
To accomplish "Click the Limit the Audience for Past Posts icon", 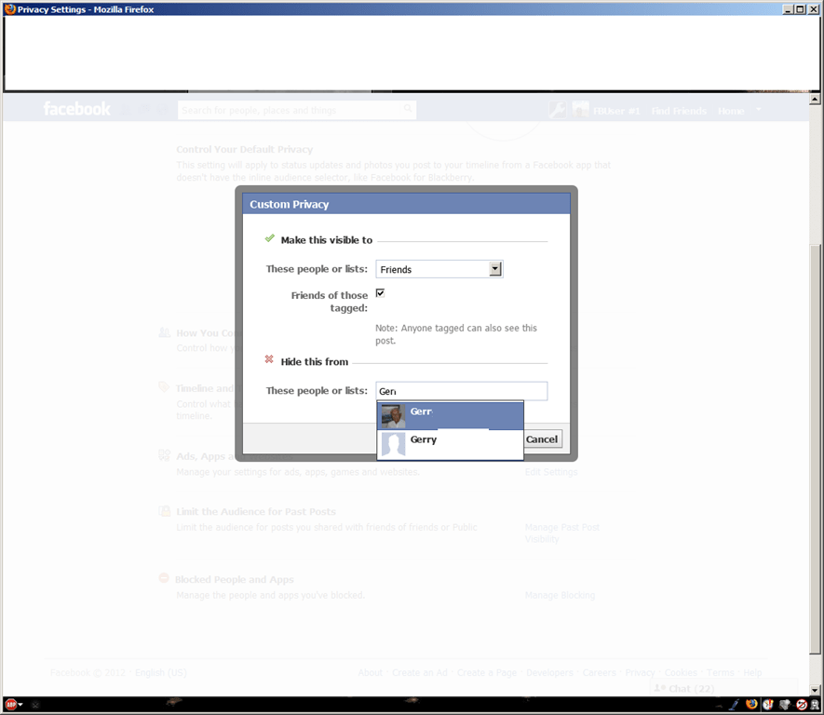I will point(164,511).
